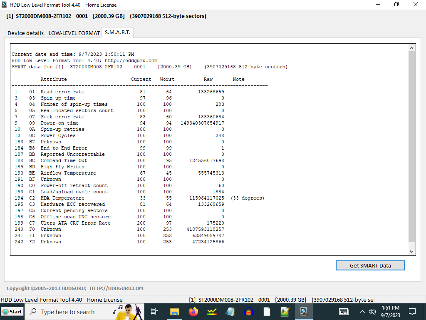The width and height of the screenshot is (426, 320).
Task: Open the news and interests tray icon
Action: click(344, 312)
